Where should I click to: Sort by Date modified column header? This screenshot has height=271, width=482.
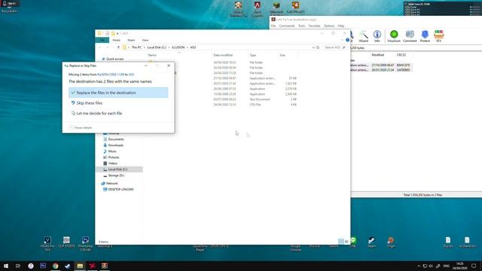(x=223, y=55)
